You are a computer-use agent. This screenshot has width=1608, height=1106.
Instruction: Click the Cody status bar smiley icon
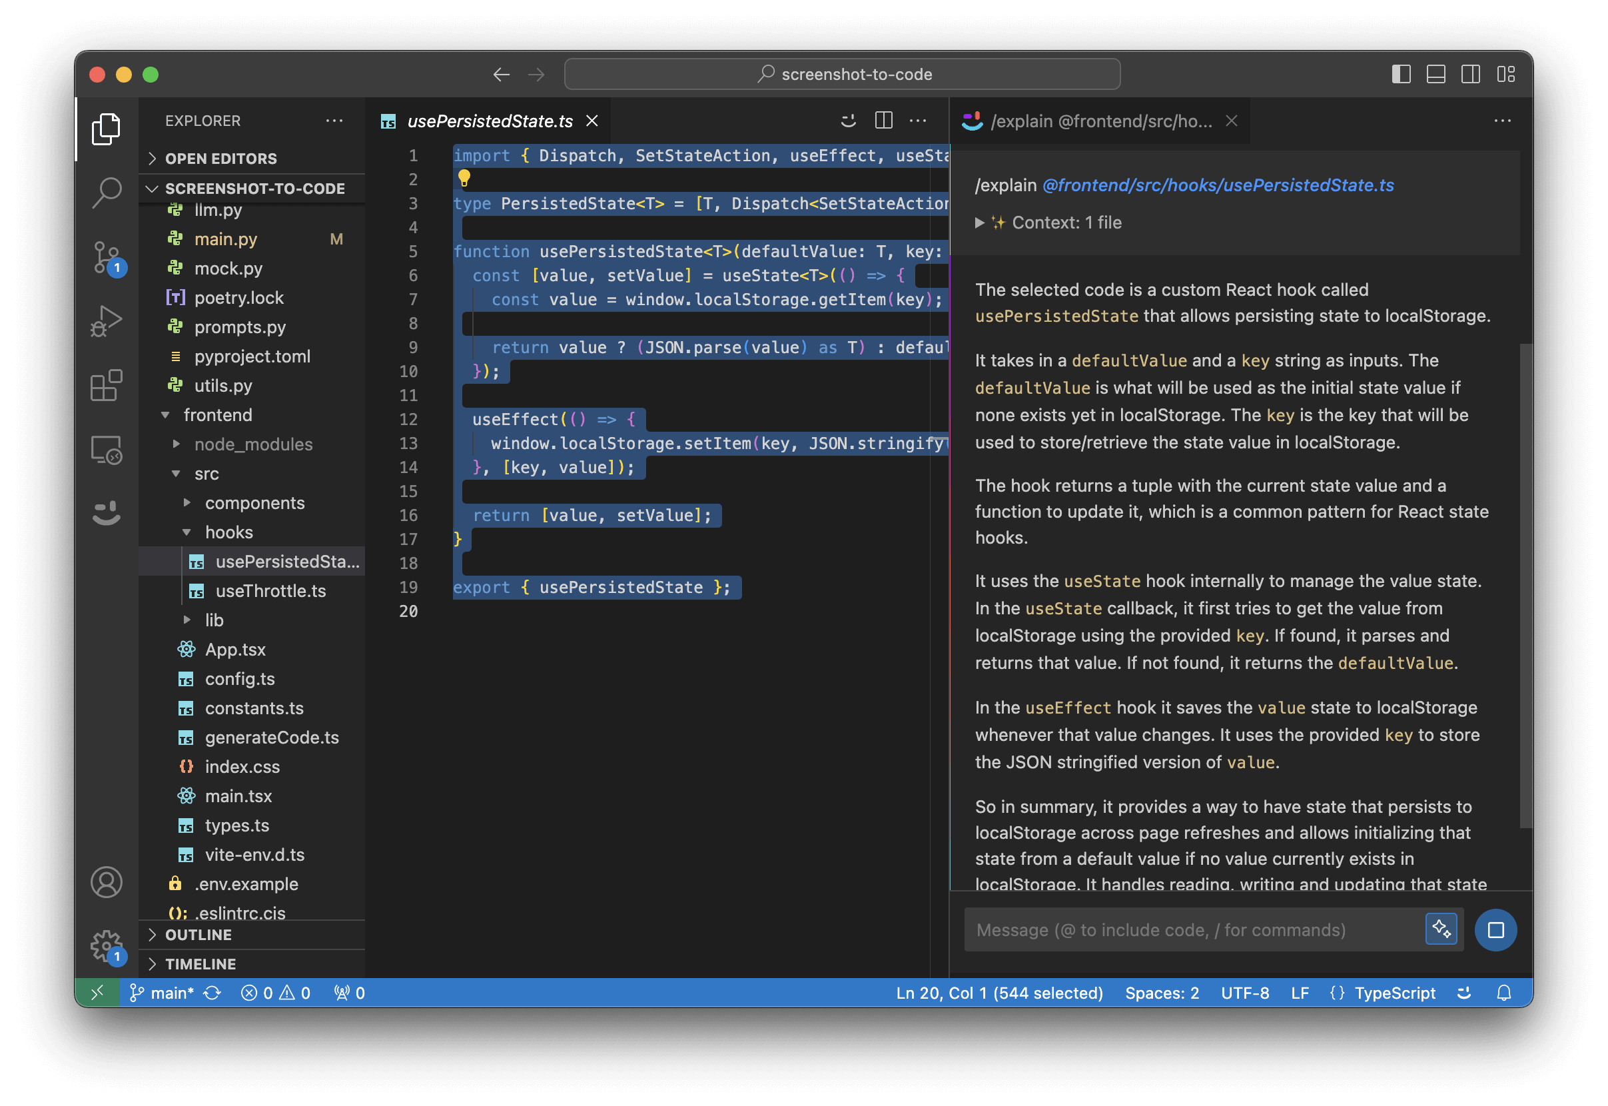point(1464,993)
